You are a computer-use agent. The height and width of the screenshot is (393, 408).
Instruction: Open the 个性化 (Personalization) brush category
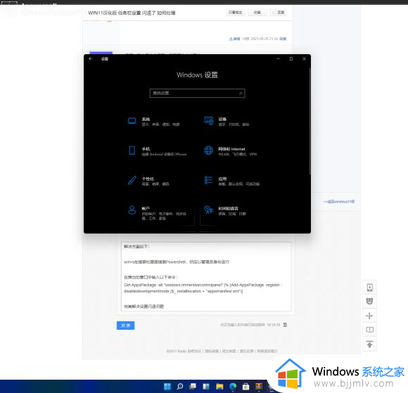(148, 181)
